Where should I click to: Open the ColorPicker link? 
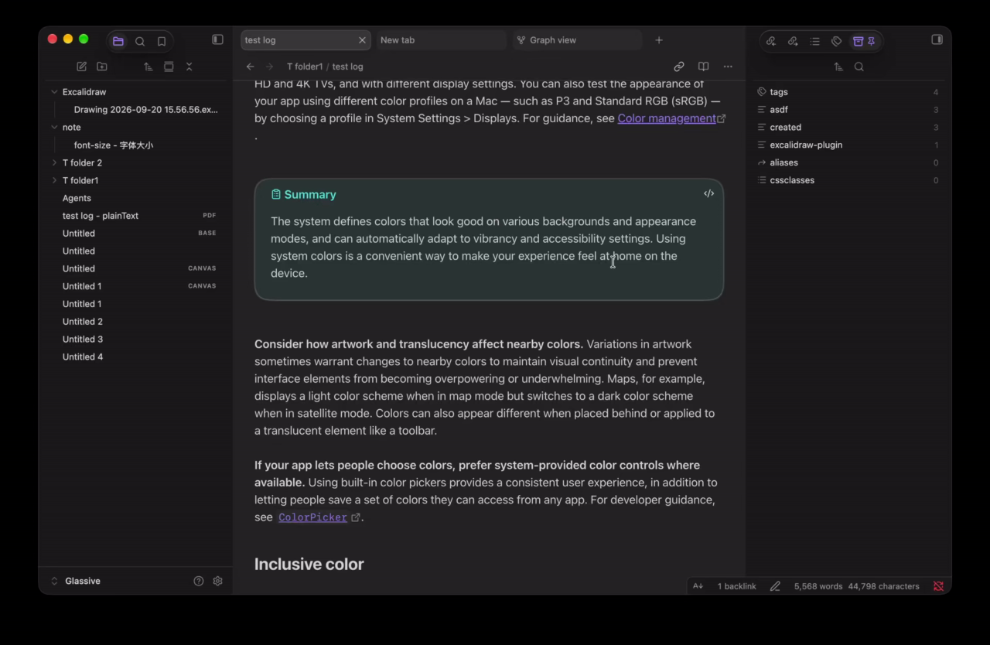[x=313, y=517]
